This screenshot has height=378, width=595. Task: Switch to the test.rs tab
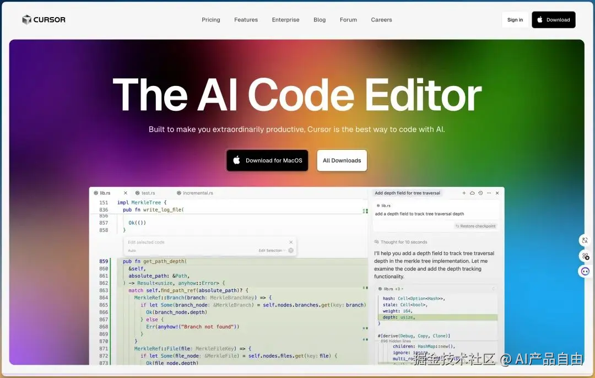click(145, 193)
